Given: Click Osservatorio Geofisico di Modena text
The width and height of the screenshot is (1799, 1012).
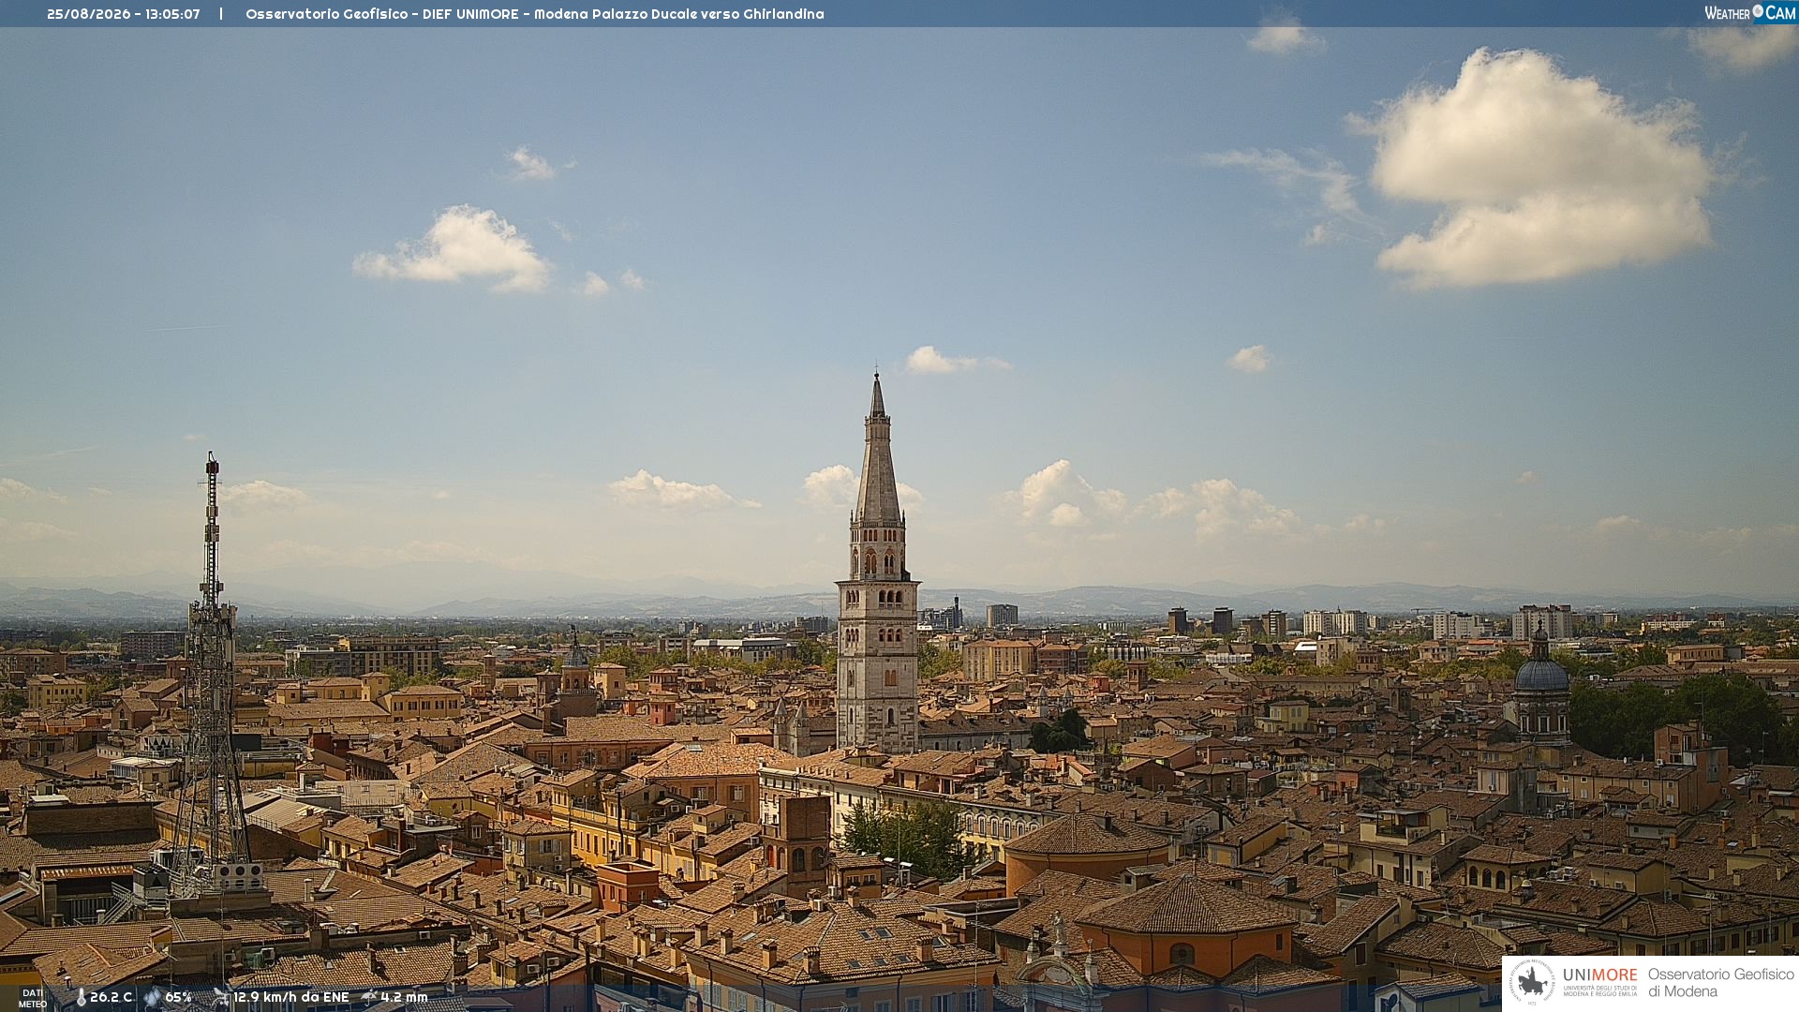Looking at the screenshot, I should coord(1720,983).
